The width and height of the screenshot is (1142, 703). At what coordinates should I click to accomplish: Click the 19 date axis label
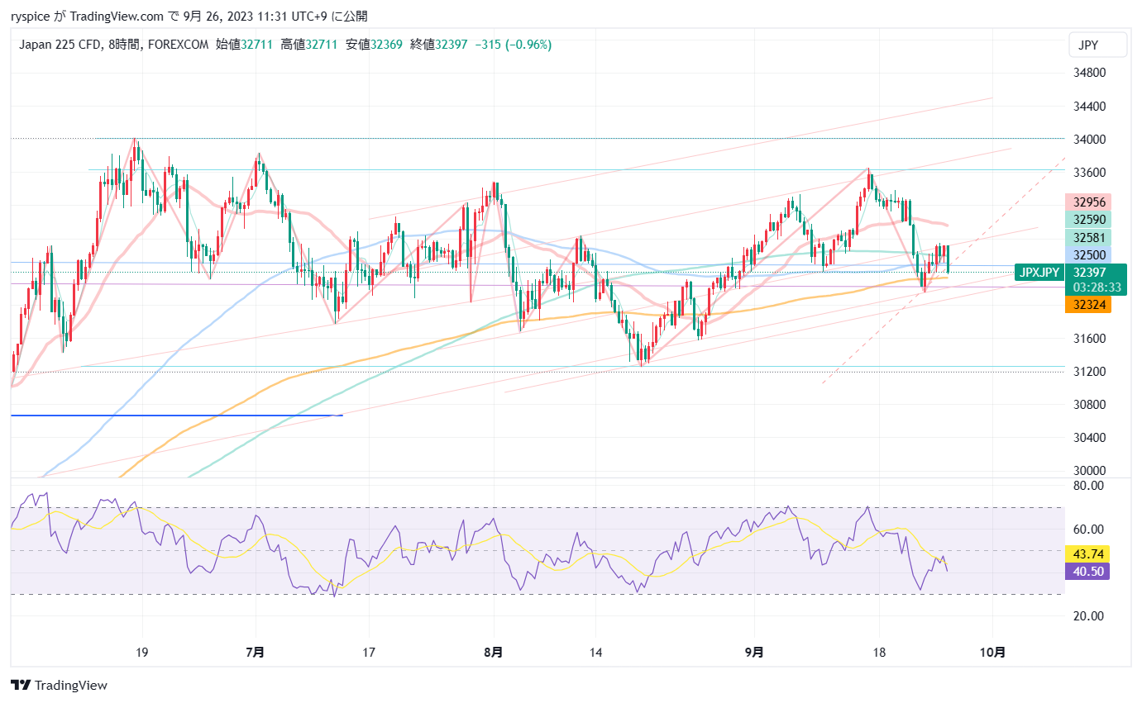click(142, 653)
